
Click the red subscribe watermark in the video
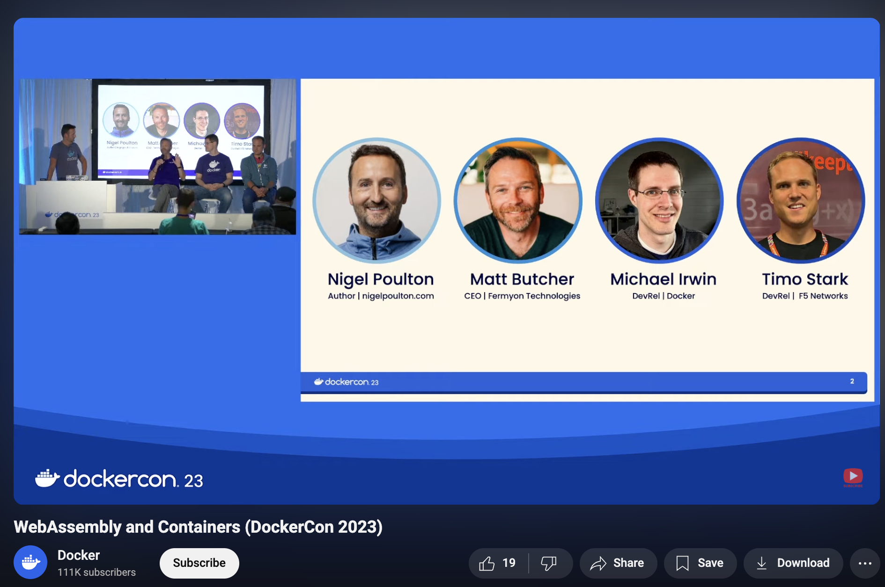[853, 477]
